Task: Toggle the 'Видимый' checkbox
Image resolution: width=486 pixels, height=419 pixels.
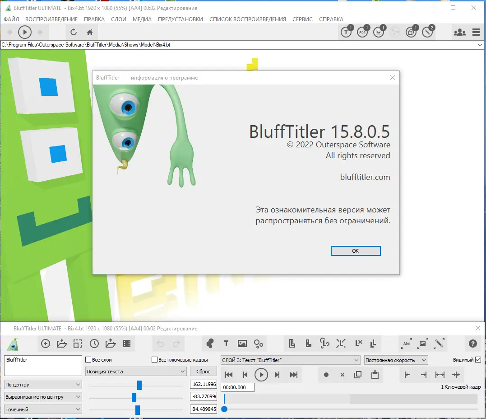Action: [478, 360]
